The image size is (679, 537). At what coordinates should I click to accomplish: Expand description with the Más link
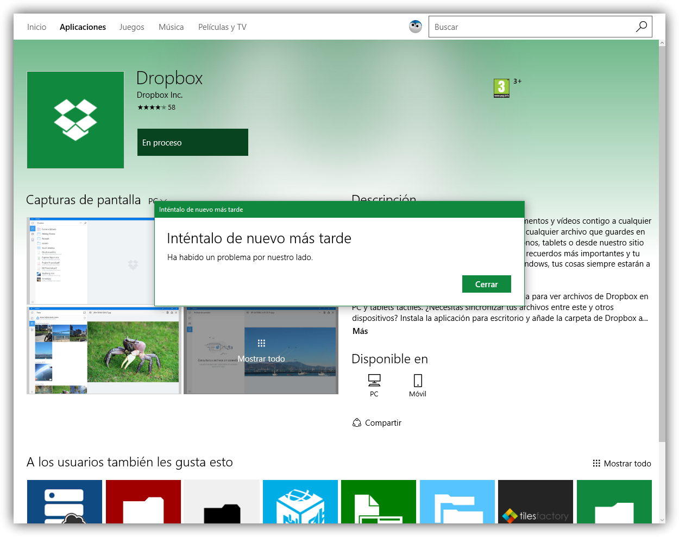click(360, 331)
